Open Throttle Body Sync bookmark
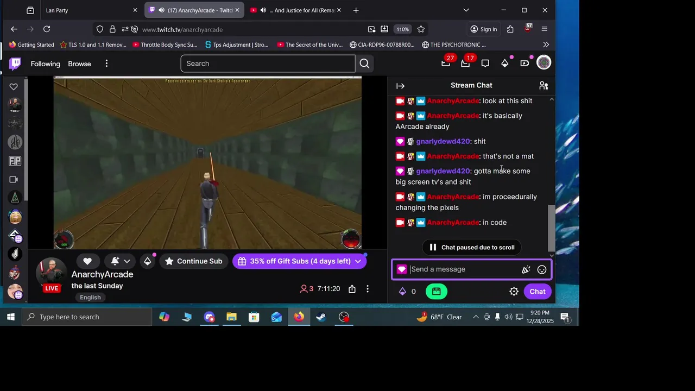The width and height of the screenshot is (695, 391). point(165,45)
